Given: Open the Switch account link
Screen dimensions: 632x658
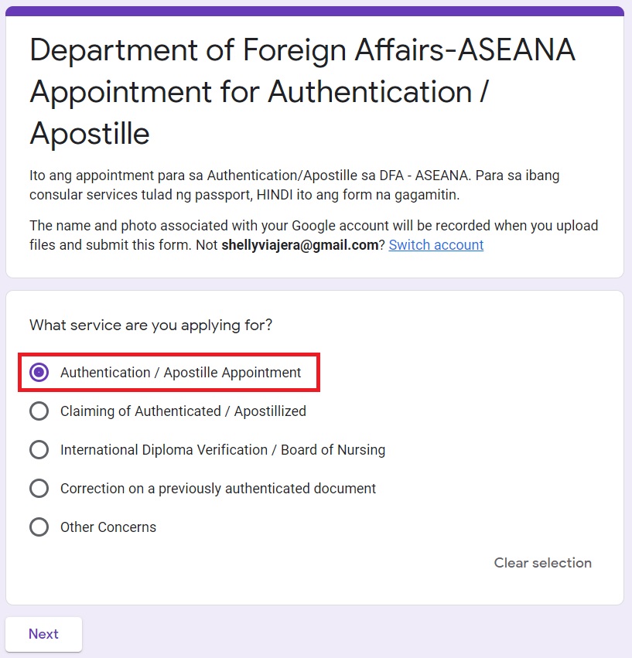Looking at the screenshot, I should pyautogui.click(x=436, y=245).
